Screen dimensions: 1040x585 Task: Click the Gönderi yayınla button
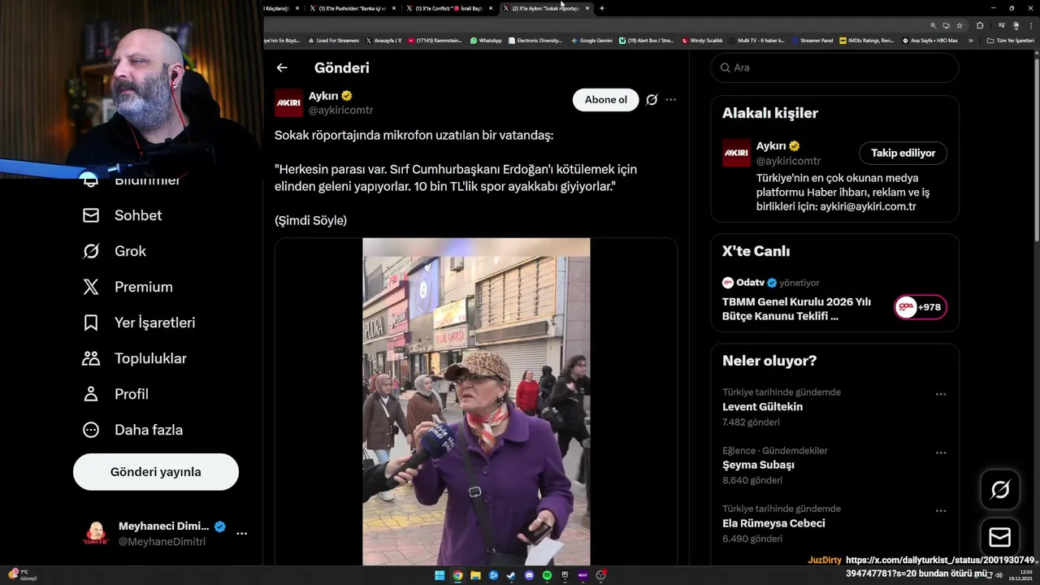click(x=156, y=472)
